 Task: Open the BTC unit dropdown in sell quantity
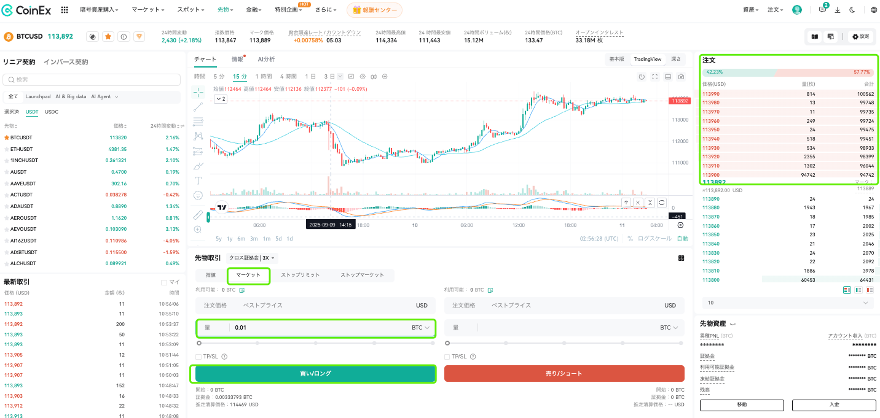pyautogui.click(x=669, y=328)
